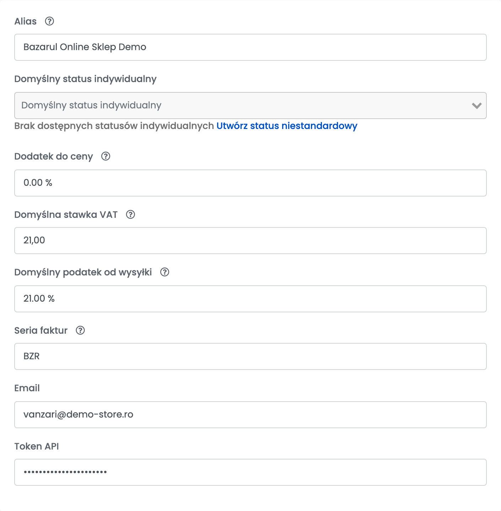Click the Email label text
Screen dimensions: 501x511
coord(27,388)
